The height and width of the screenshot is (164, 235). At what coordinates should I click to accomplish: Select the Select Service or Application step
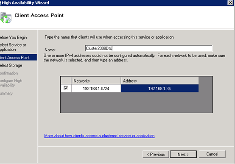pos(13,47)
